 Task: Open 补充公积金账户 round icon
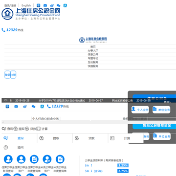pos(47,159)
